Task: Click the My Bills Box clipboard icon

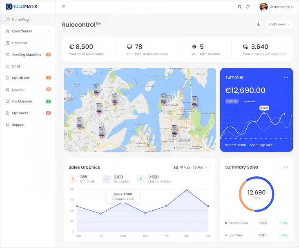Action: coord(7,78)
